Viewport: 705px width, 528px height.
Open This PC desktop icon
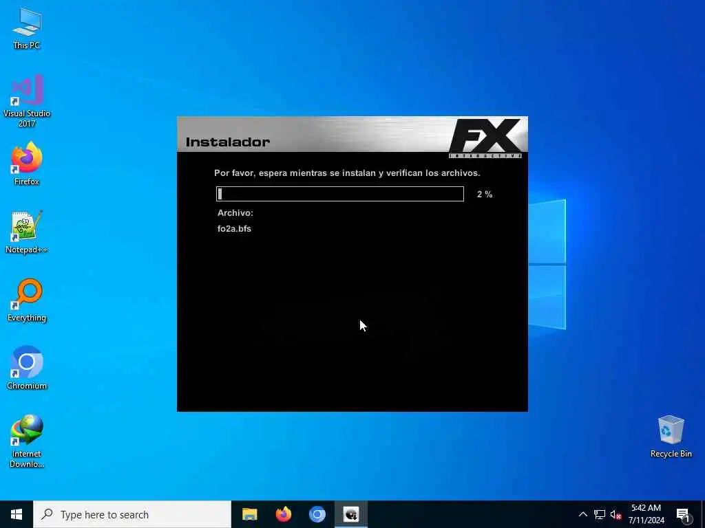(27, 27)
